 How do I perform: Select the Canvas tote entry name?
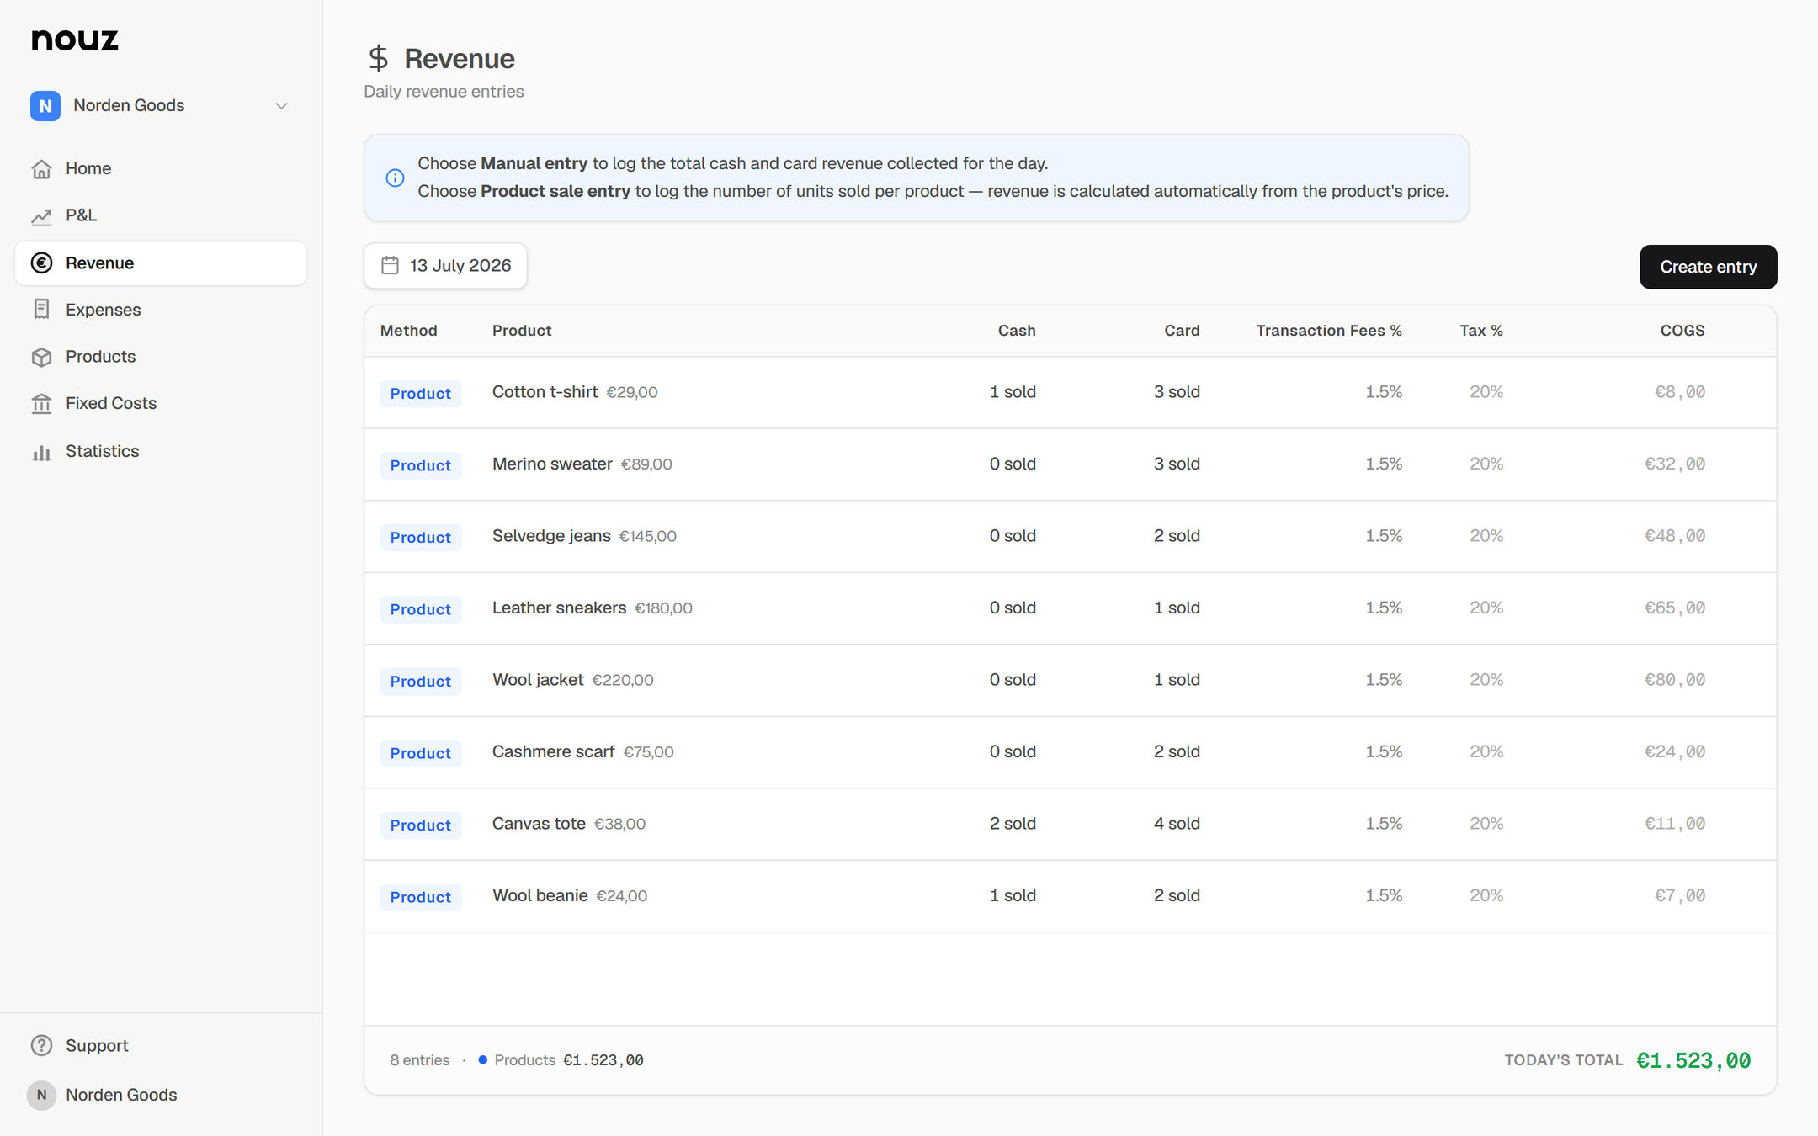coord(539,824)
